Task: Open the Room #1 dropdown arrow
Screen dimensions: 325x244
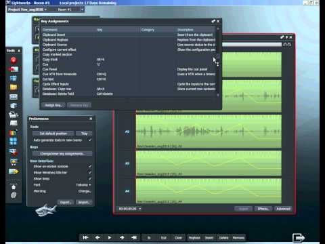Action: (82, 9)
